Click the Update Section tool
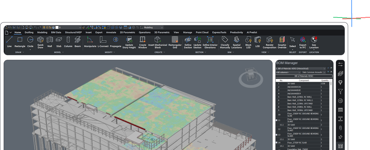The image size is (370, 150). pos(197,42)
